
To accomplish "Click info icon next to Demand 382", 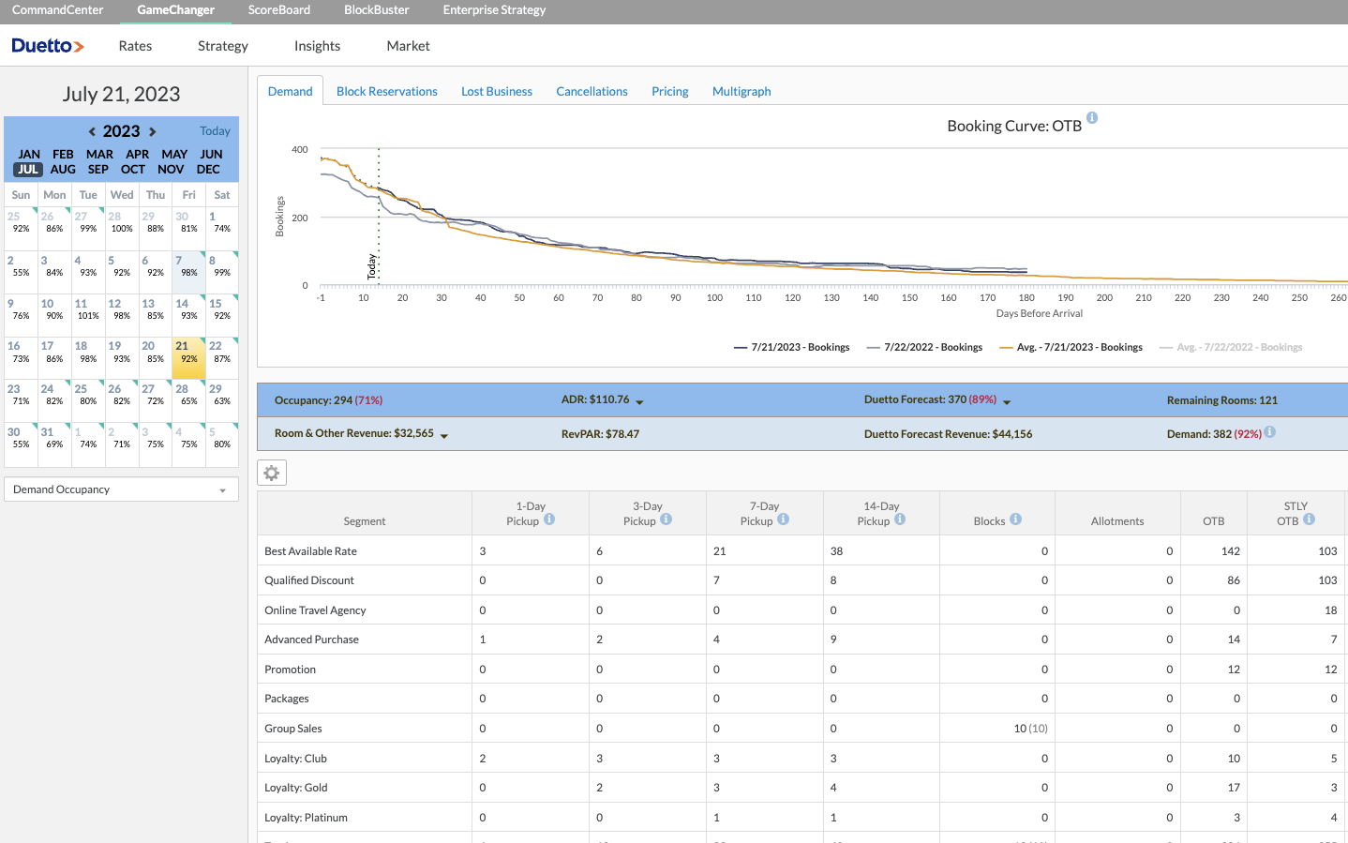I will 1269,432.
